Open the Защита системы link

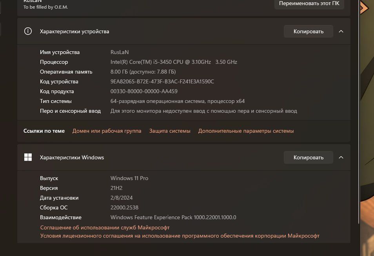click(170, 131)
